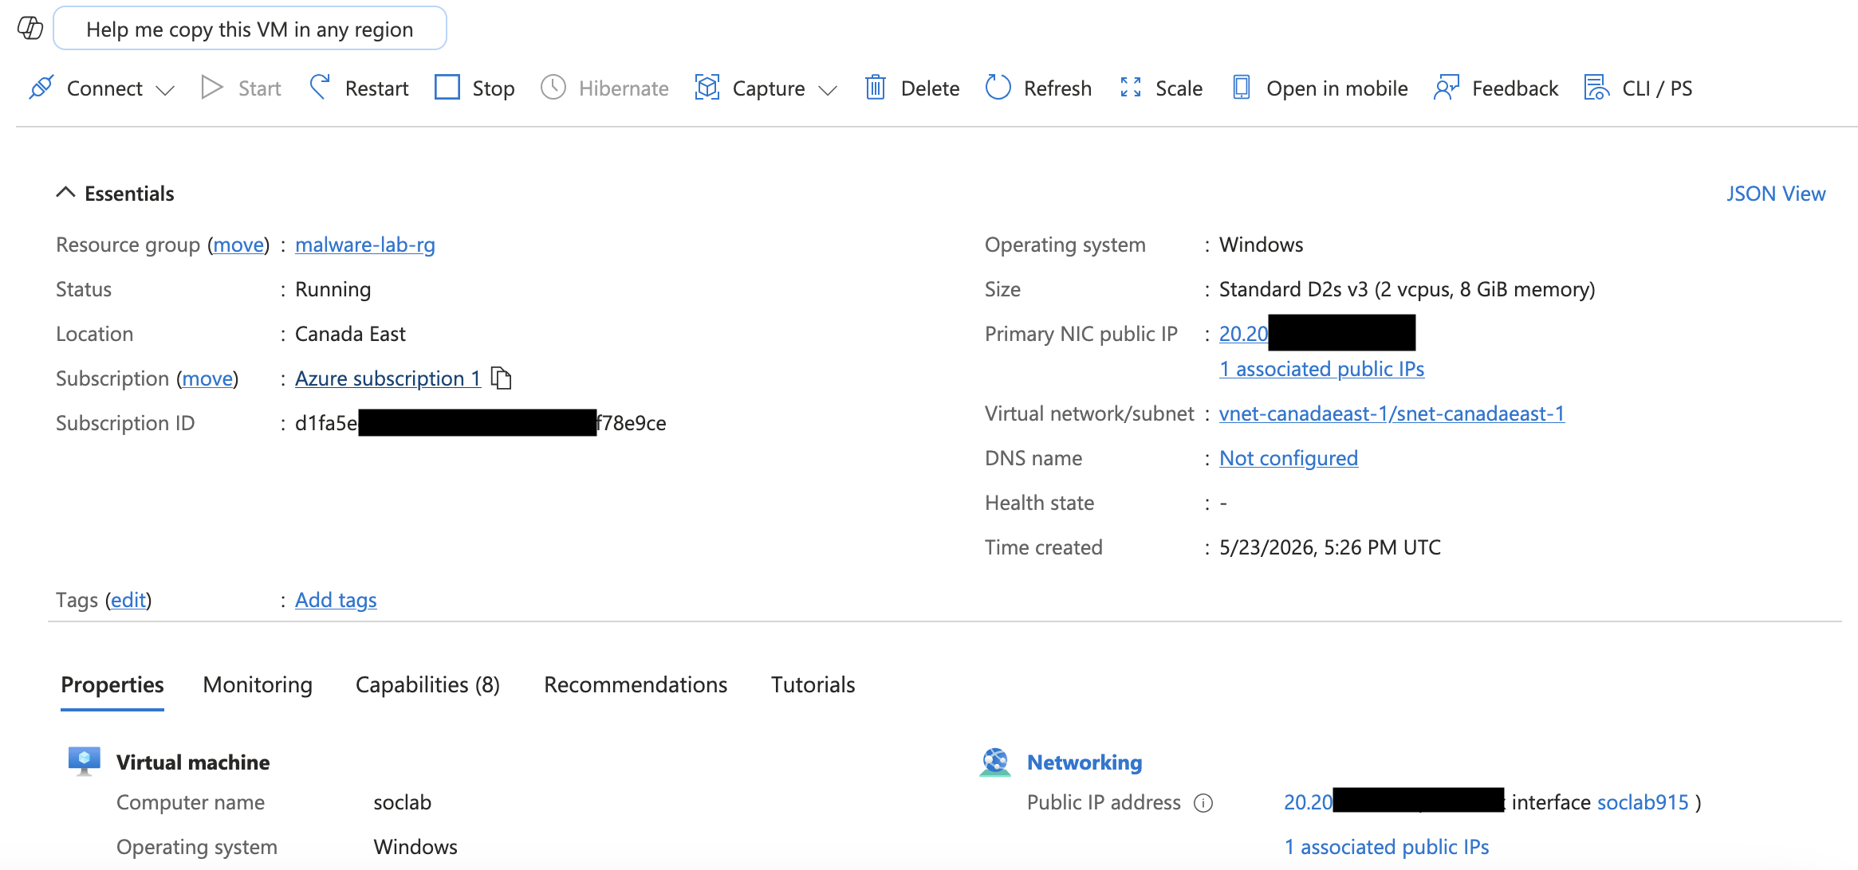Click the Location value Canada East
Image resolution: width=1858 pixels, height=870 pixels.
[350, 334]
